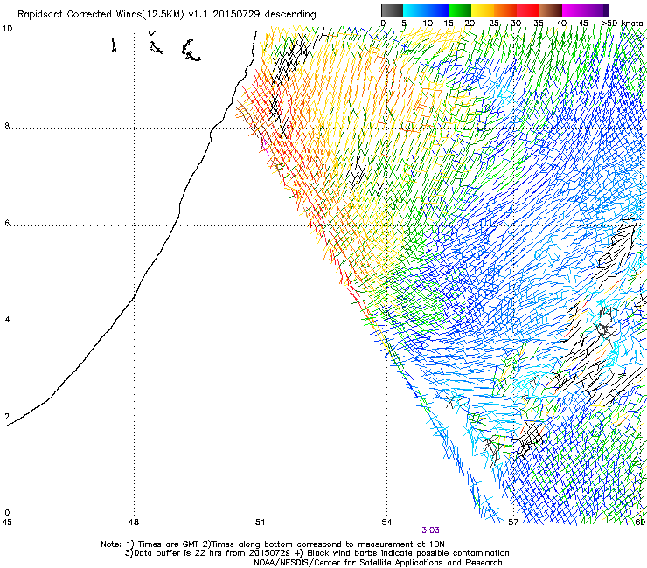The height and width of the screenshot is (568, 647).
Task: Click the gray 0-5 knots color swatch
Action: [392, 10]
